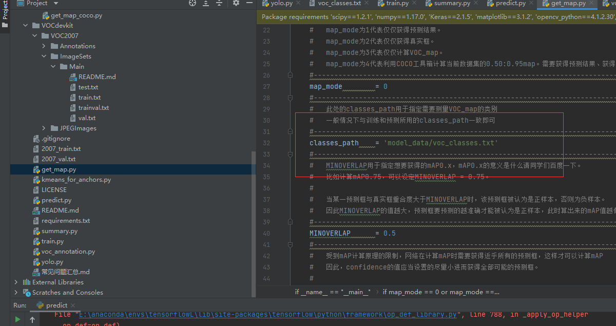The image size is (616, 326).
Task: Click the value 0.5 after MINOVERLAP
Action: [390, 233]
